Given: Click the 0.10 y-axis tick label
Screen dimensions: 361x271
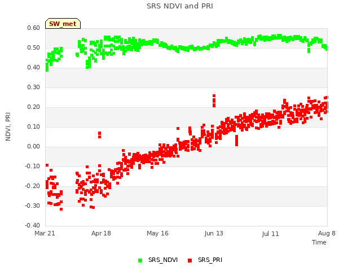Looking at the screenshot, I should coord(34,126).
